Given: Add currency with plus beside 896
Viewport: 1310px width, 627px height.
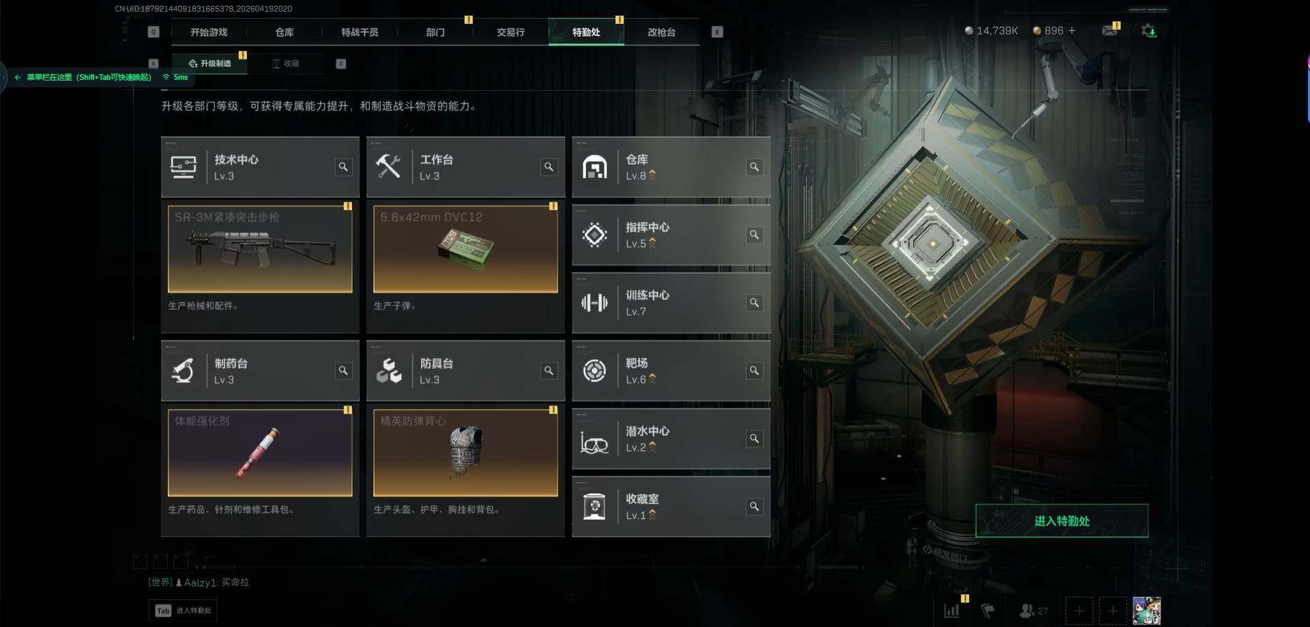Looking at the screenshot, I should pyautogui.click(x=1072, y=31).
